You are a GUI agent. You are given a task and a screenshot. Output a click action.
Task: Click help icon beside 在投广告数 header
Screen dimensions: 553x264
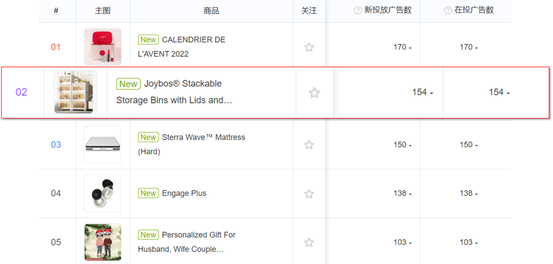pyautogui.click(x=448, y=11)
